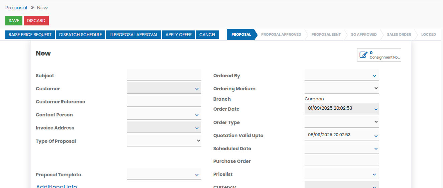This screenshot has height=188, width=443.
Task: Click the Consignment Note edit icon
Action: click(363, 55)
